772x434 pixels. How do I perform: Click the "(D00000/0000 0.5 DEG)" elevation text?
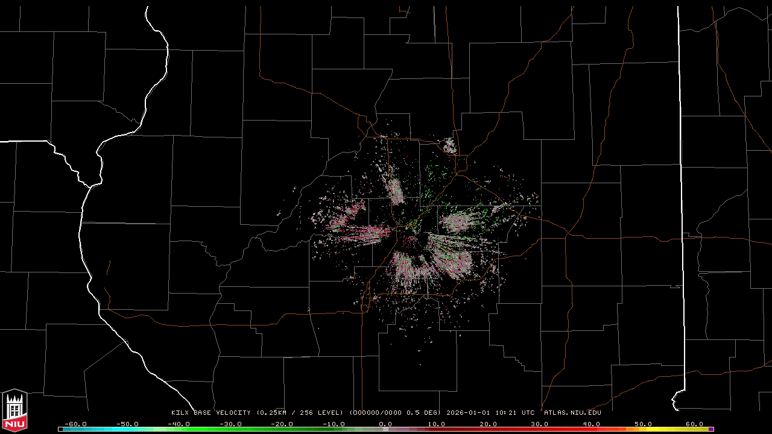click(x=395, y=413)
